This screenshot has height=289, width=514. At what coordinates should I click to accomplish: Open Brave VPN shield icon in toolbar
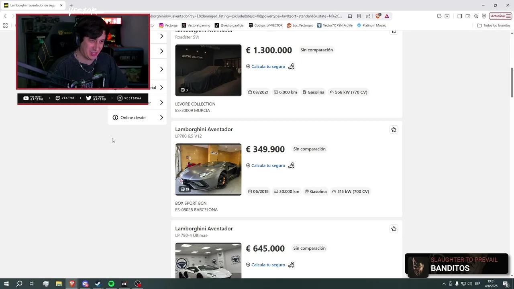(x=484, y=16)
